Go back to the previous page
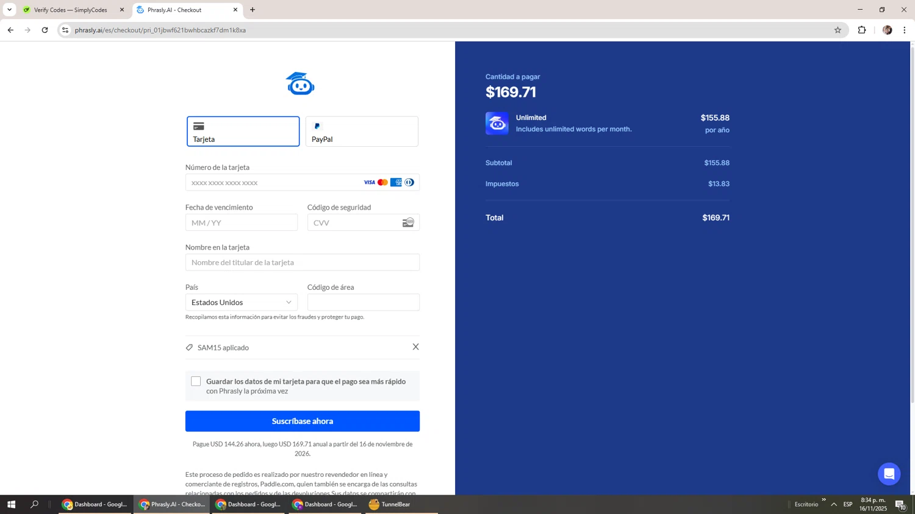 (10, 30)
